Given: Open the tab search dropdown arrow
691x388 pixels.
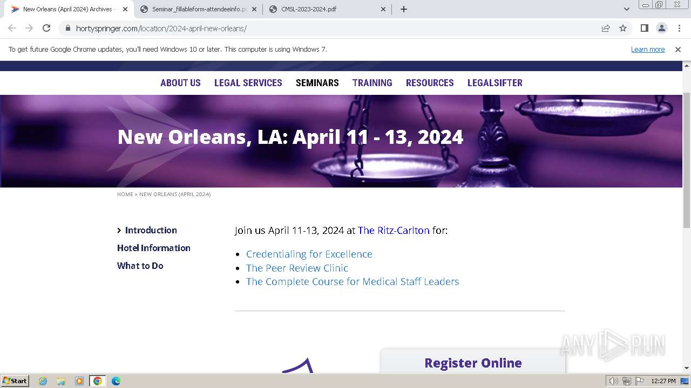Looking at the screenshot, I should [627, 9].
